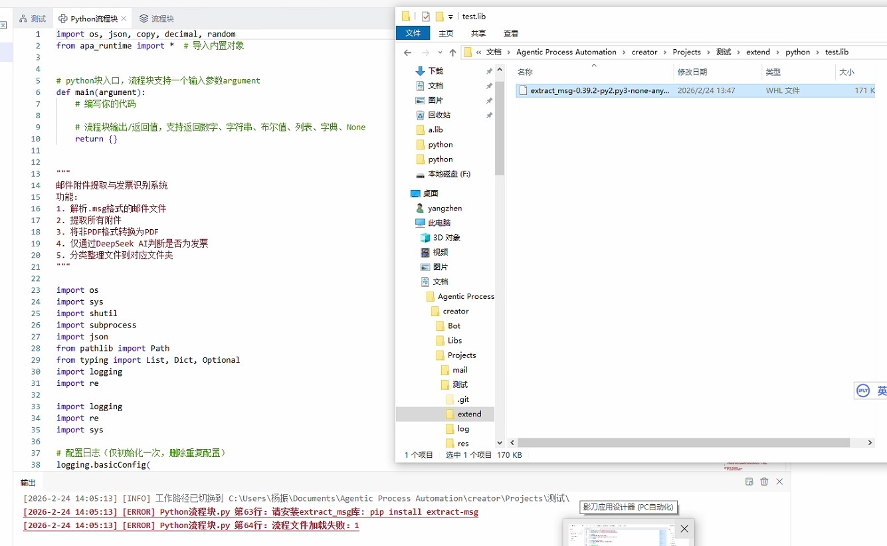Open the log settings icon in output panel
Screen dimensions: 887x546
tap(749, 482)
